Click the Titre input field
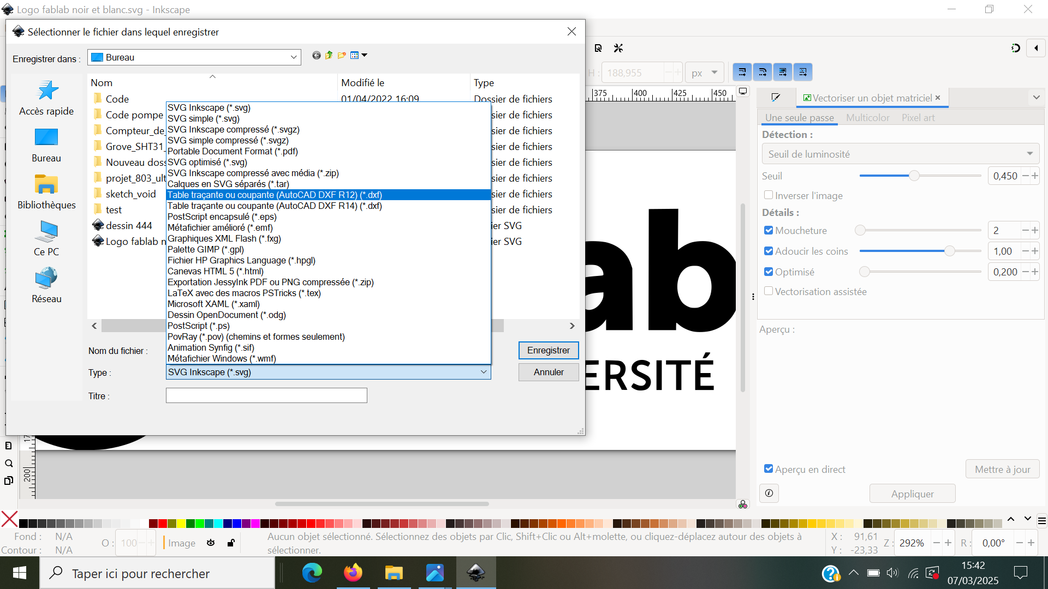This screenshot has height=589, width=1048. (266, 395)
